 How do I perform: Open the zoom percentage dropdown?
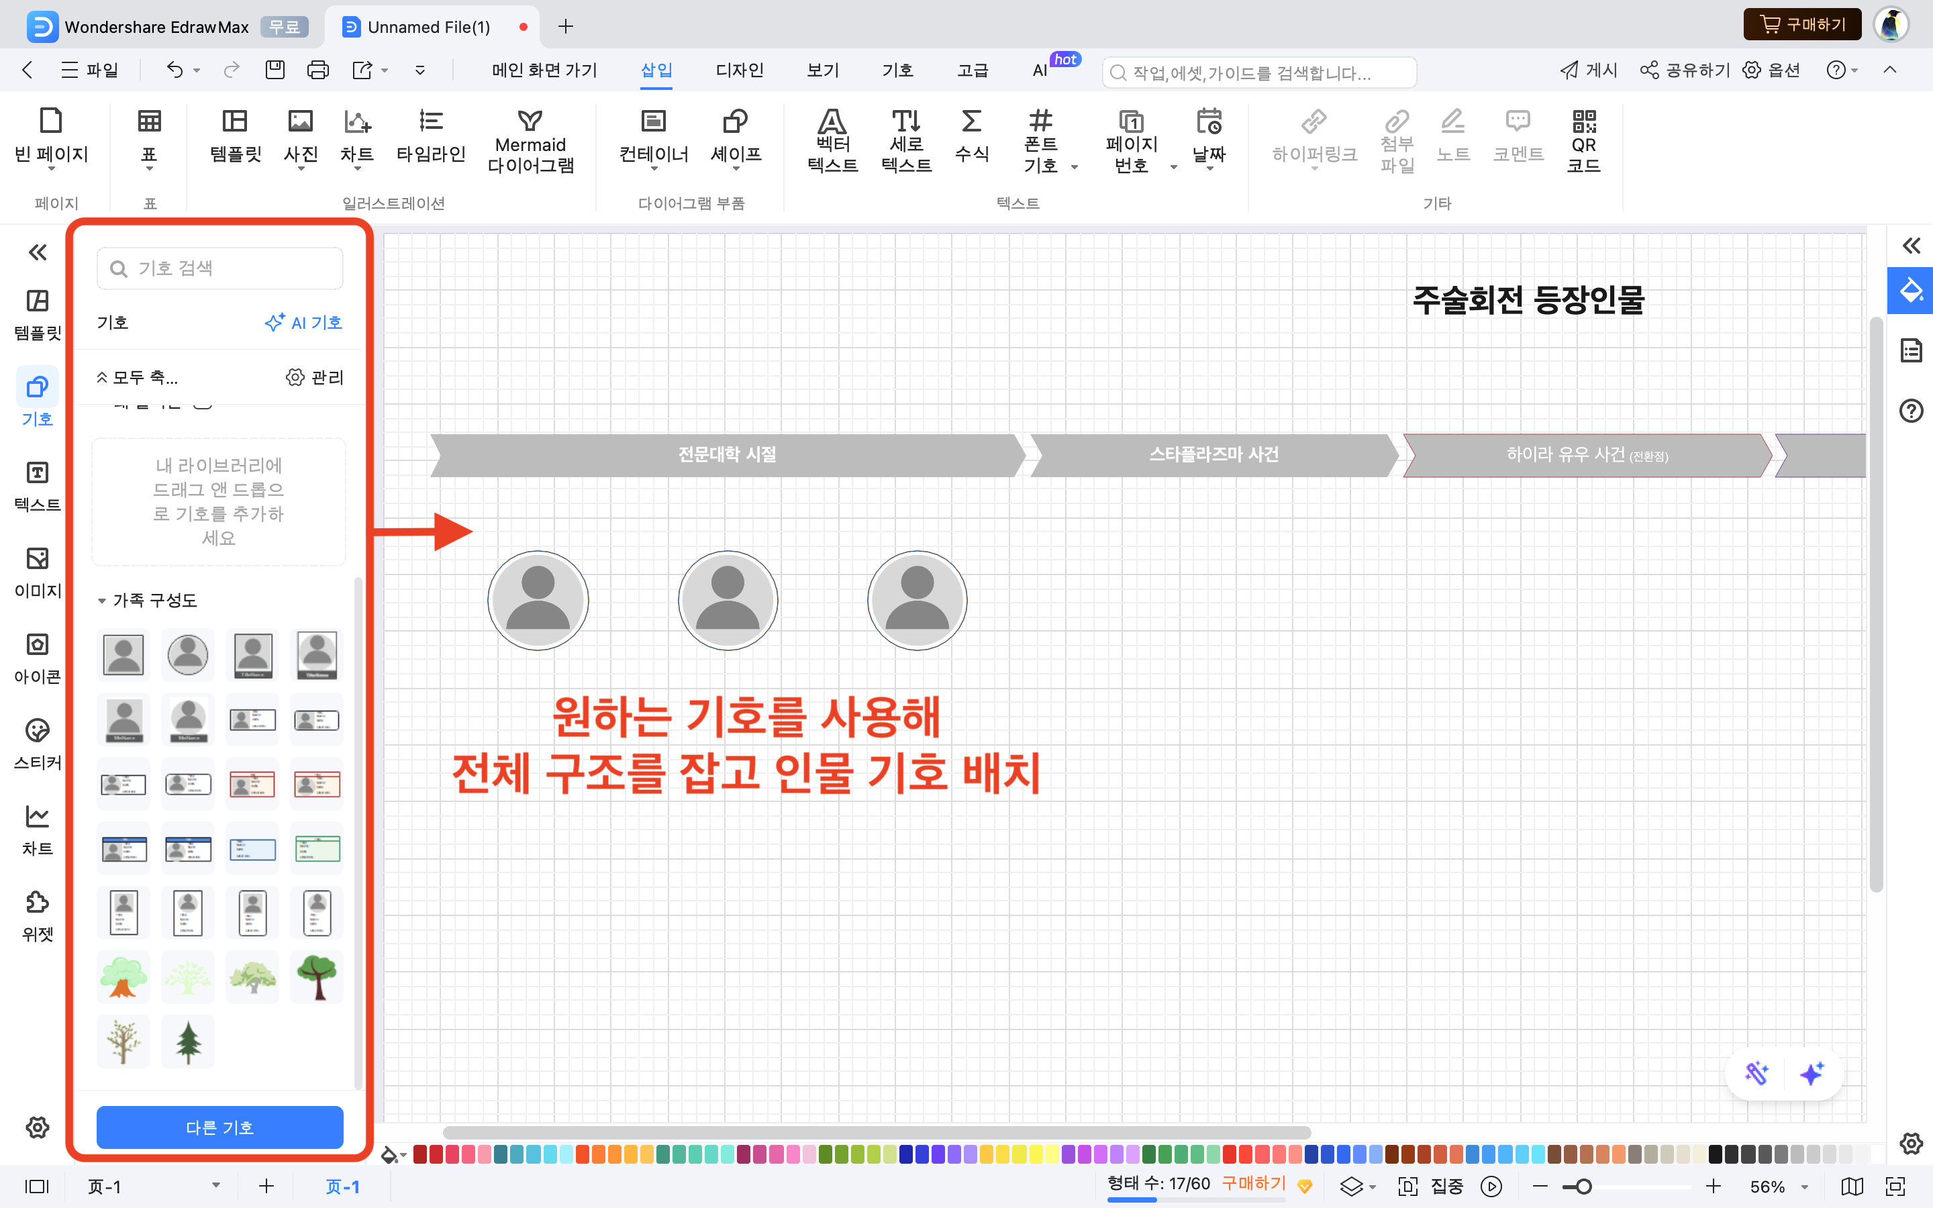coord(1804,1187)
